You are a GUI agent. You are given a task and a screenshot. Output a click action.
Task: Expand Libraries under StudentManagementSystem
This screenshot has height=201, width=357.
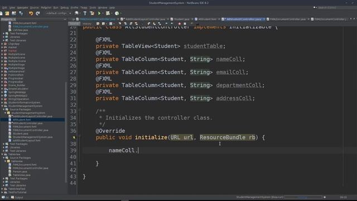(4, 147)
